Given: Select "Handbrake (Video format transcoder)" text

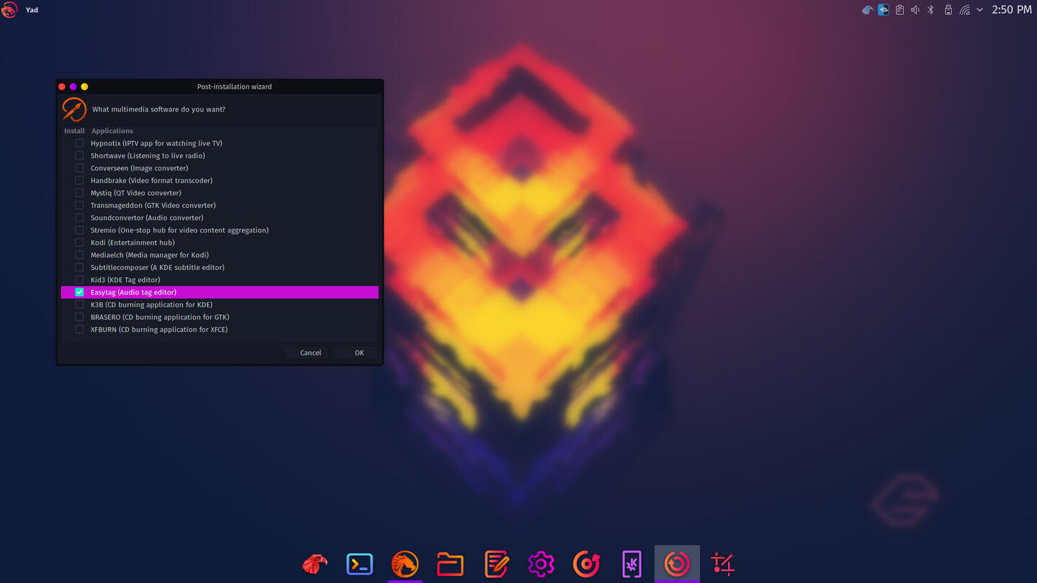Looking at the screenshot, I should pos(151,181).
